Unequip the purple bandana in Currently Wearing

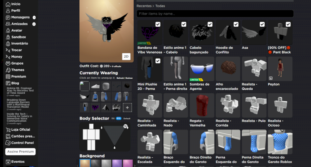[95, 107]
